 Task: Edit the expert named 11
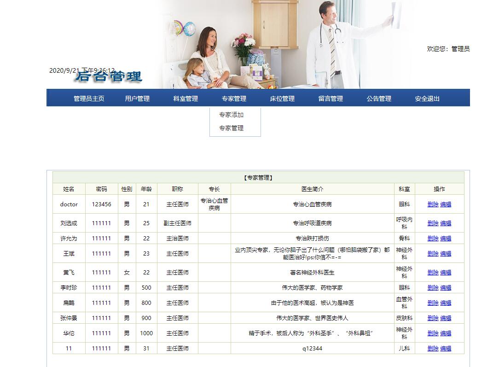pyautogui.click(x=445, y=348)
